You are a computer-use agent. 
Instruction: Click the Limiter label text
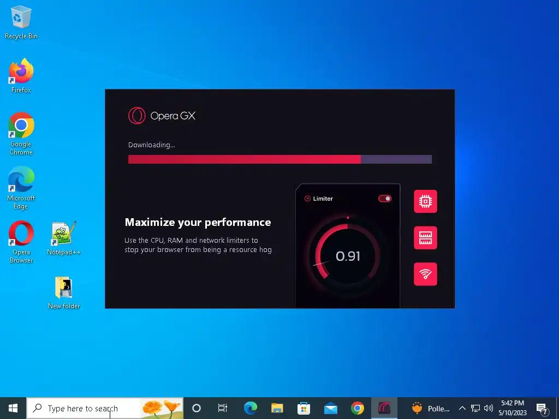click(323, 199)
